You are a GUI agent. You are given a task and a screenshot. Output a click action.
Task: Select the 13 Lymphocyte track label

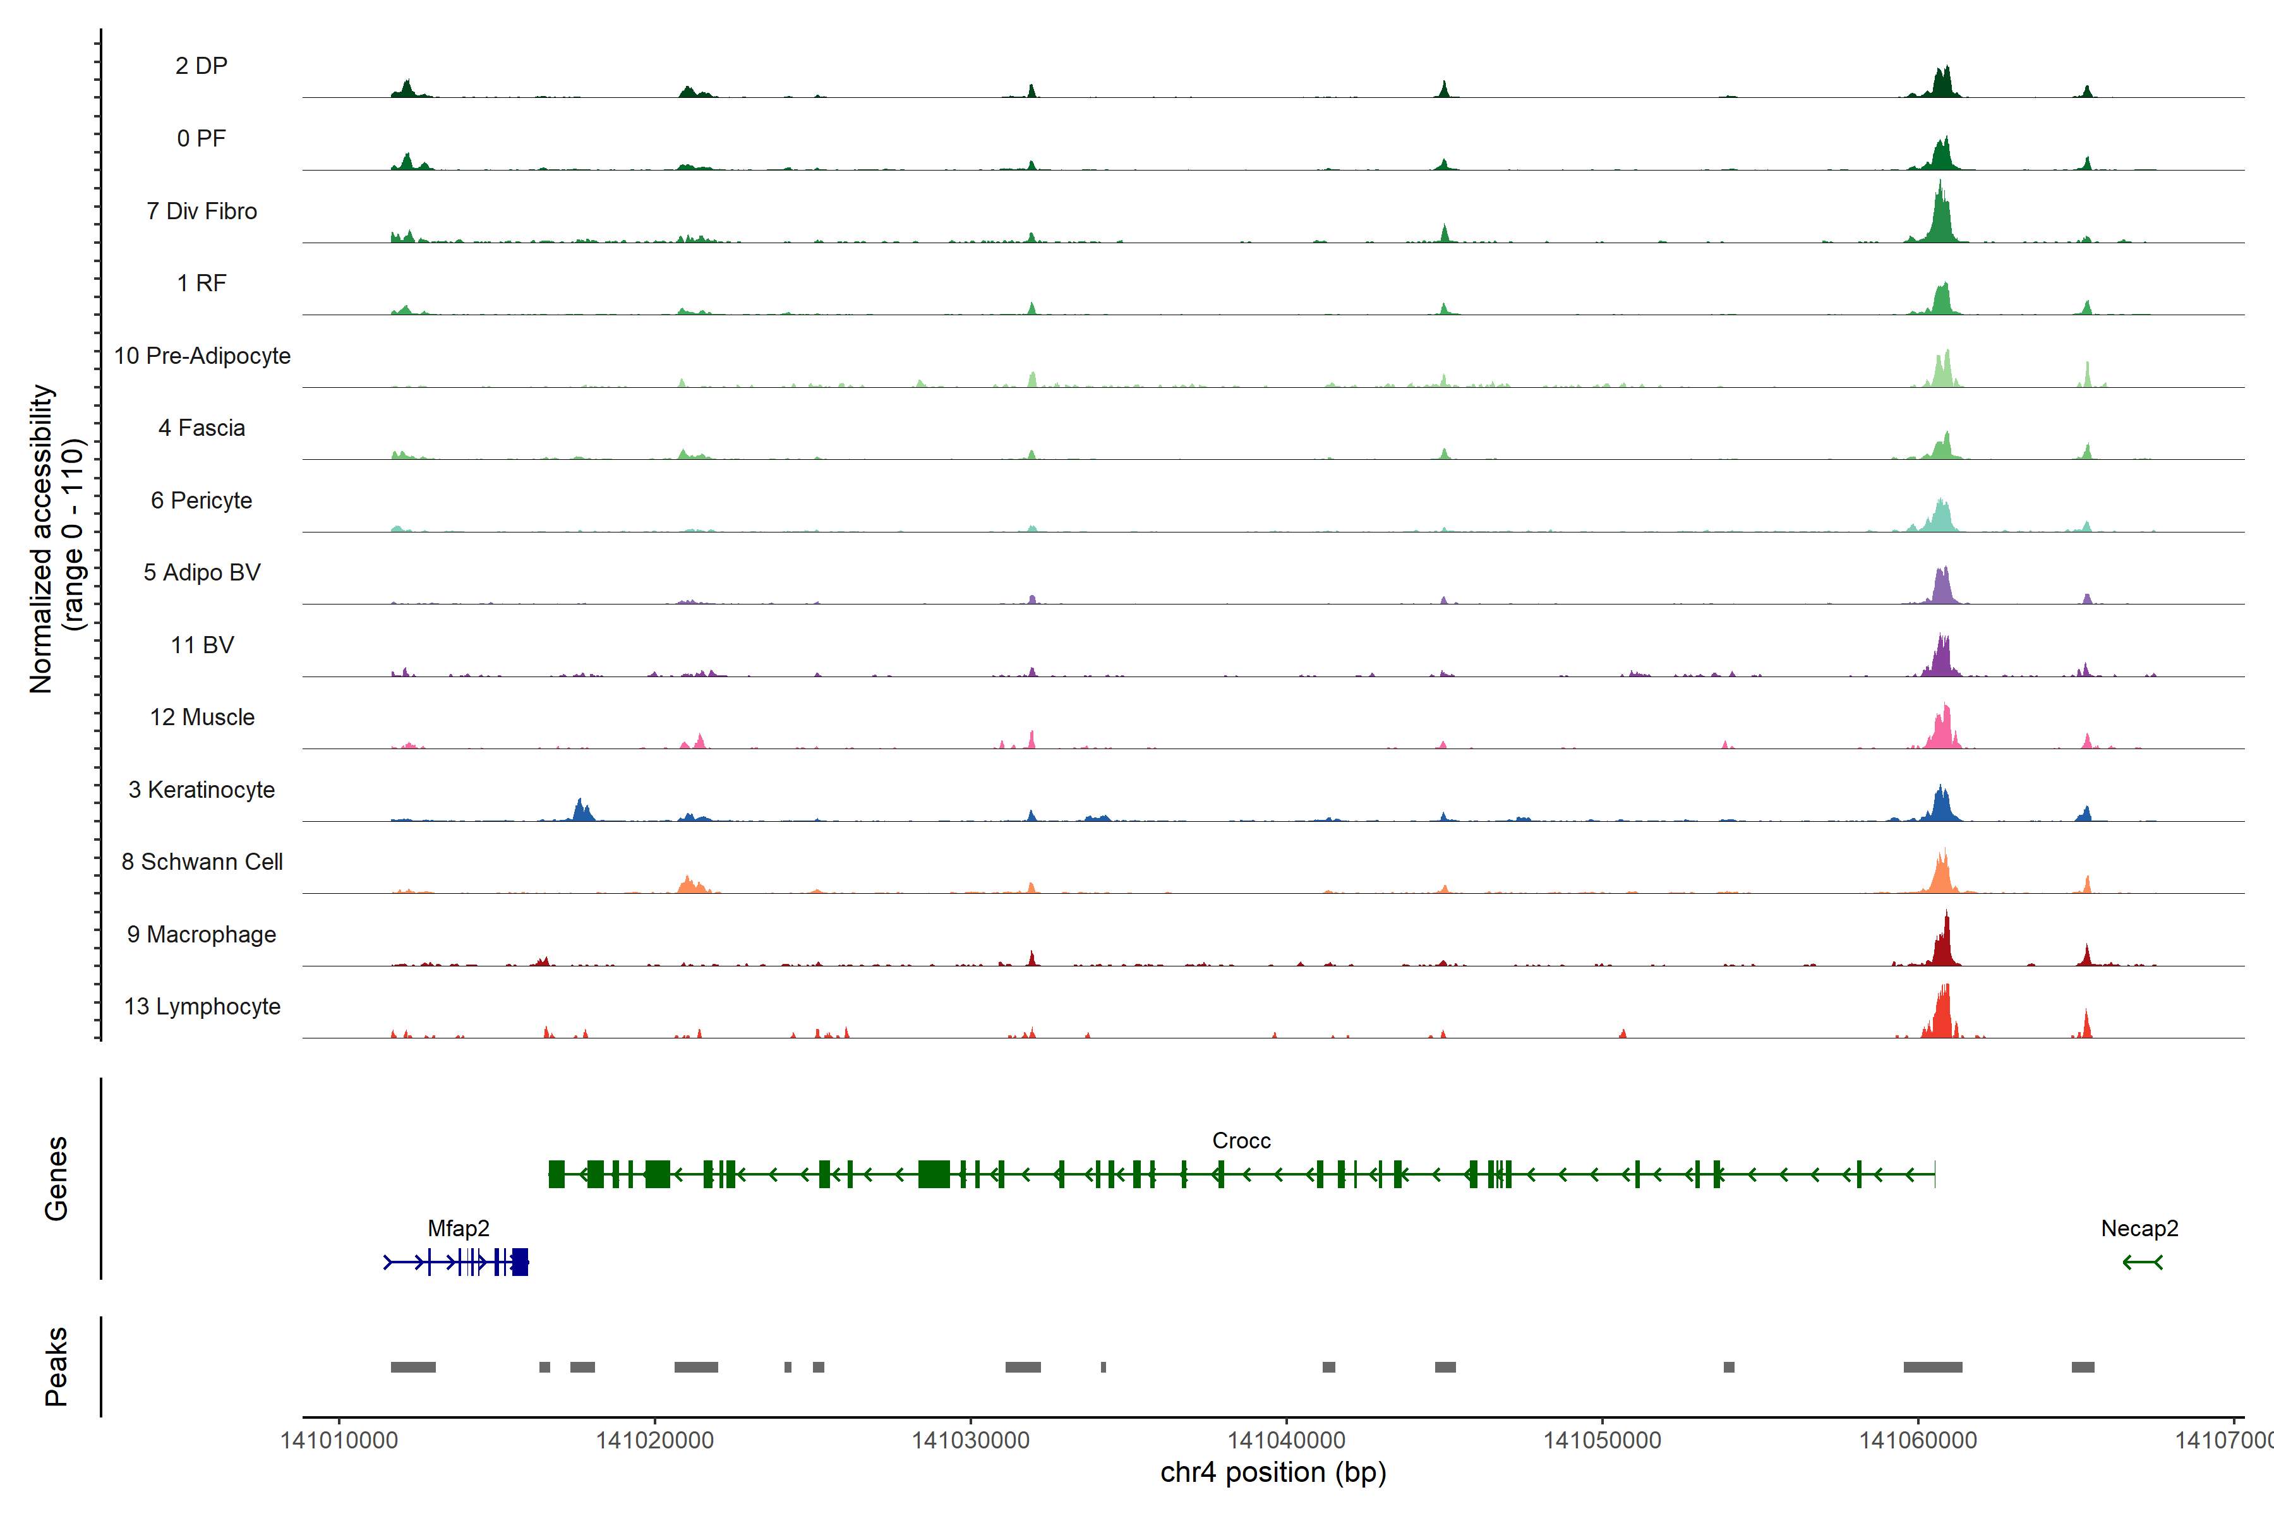click(x=202, y=1006)
